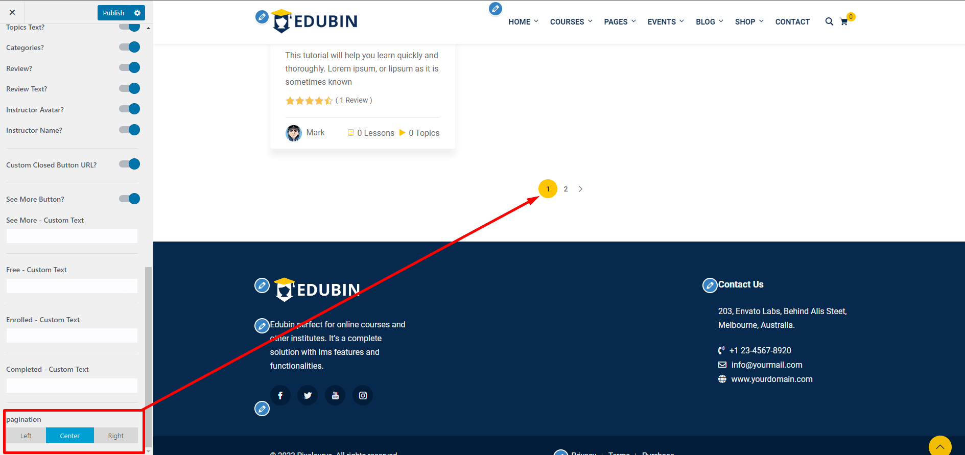Image resolution: width=965 pixels, height=455 pixels.
Task: Click the YouTube social icon
Action: [335, 395]
